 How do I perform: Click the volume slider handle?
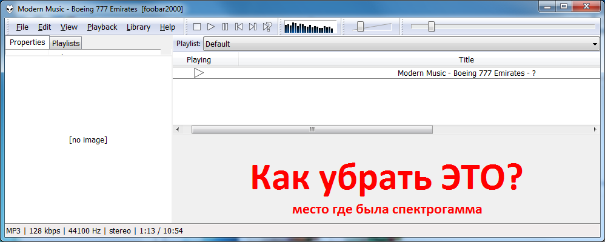[360, 27]
